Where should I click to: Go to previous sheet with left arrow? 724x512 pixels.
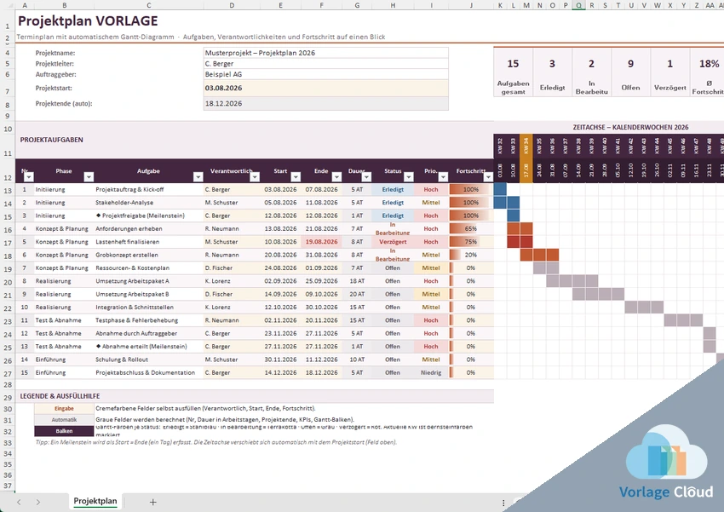click(x=19, y=503)
